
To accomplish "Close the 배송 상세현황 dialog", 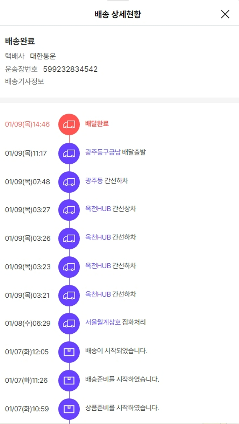I will pos(225,14).
